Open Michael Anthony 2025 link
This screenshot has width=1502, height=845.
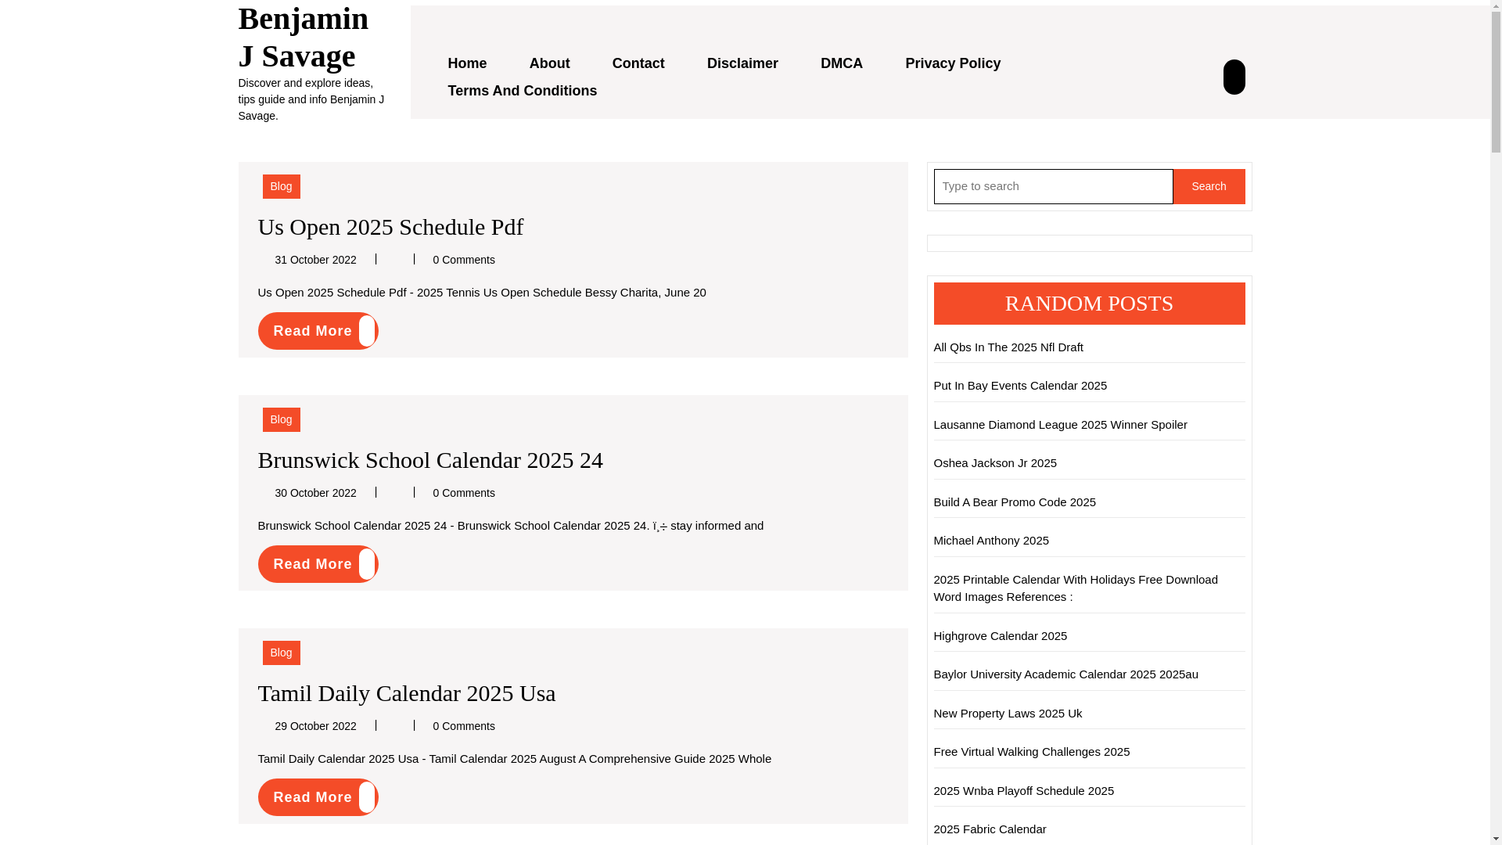coord(991,541)
